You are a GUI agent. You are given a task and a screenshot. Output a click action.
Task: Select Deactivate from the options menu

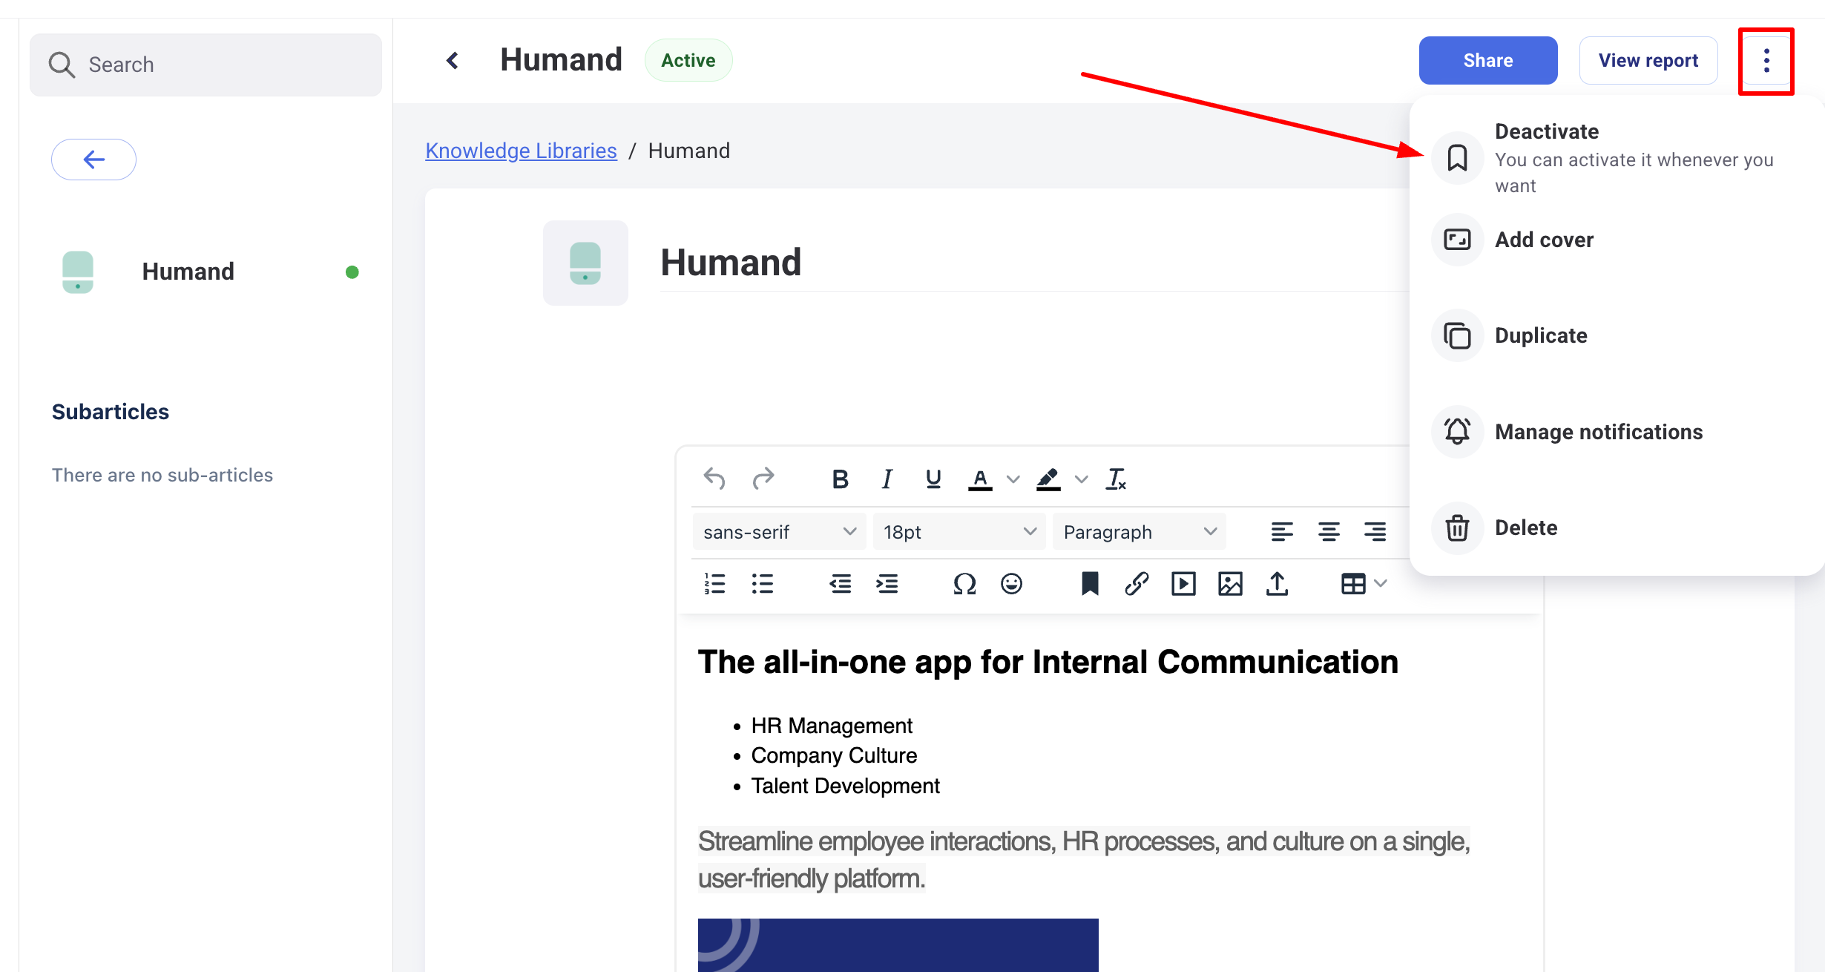[x=1547, y=132]
